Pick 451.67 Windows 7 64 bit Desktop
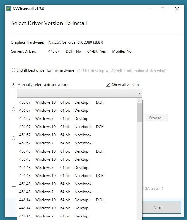This screenshot has height=220, width=187. click(77, 119)
